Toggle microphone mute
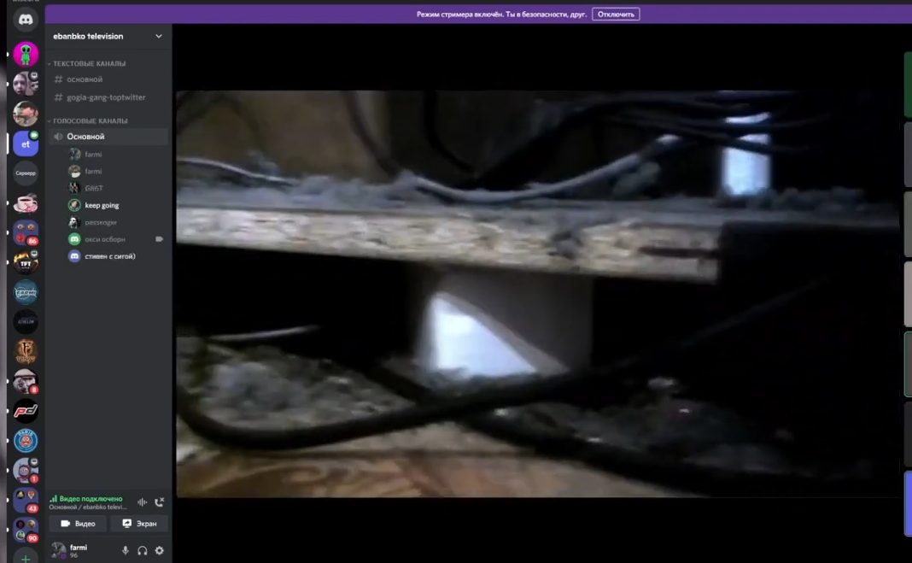The image size is (912, 563). pos(126,551)
